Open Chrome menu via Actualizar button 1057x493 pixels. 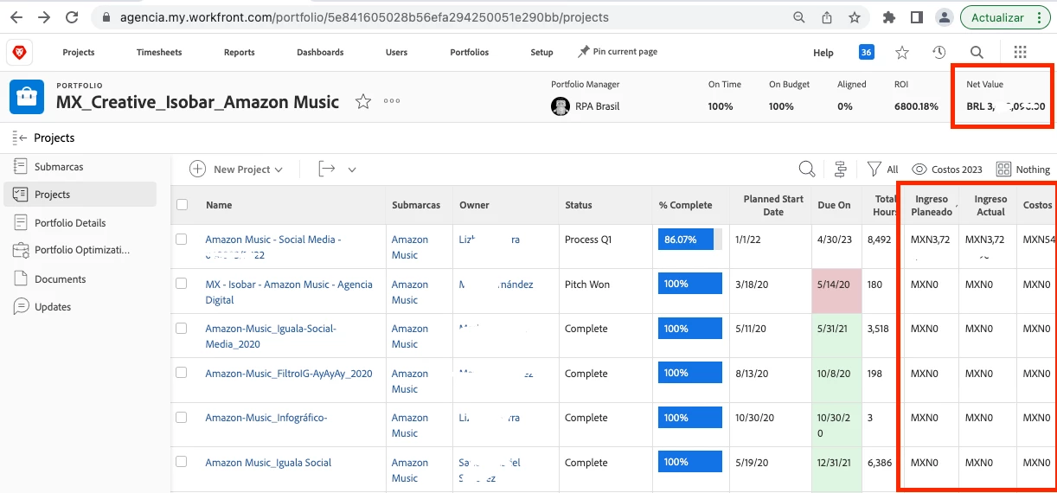(x=1005, y=17)
